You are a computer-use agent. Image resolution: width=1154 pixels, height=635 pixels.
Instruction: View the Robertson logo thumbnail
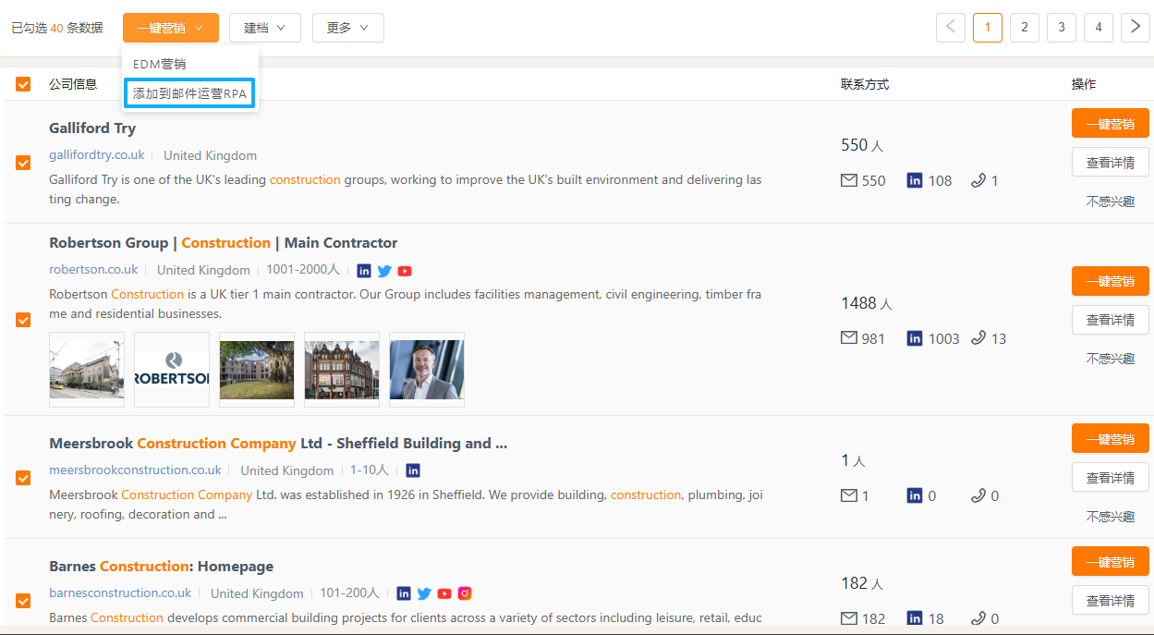tap(172, 370)
